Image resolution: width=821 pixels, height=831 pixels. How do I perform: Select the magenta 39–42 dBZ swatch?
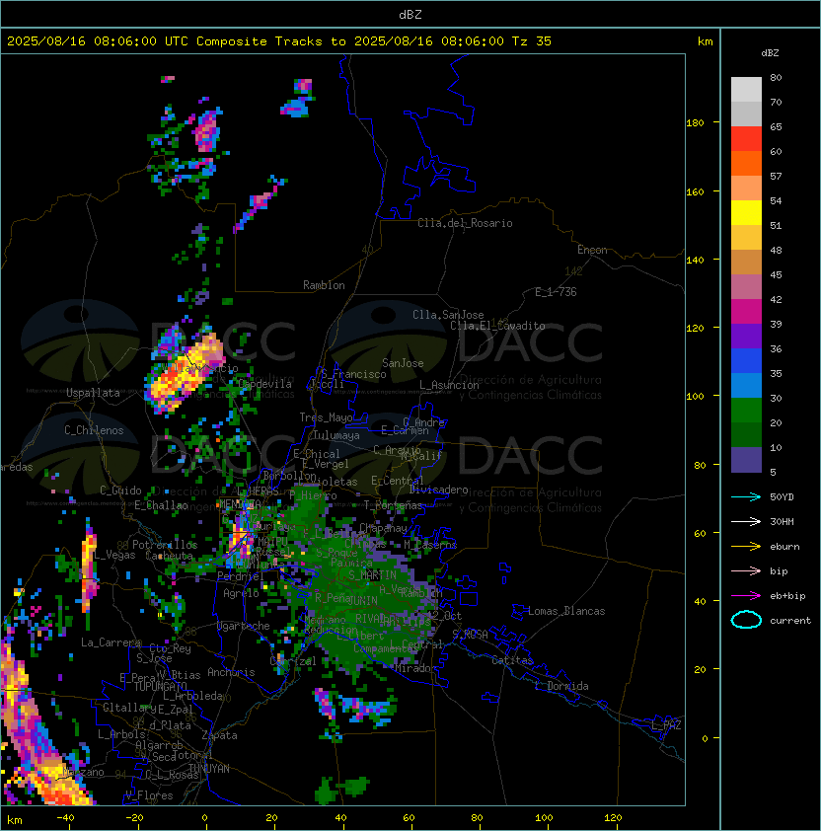(746, 311)
